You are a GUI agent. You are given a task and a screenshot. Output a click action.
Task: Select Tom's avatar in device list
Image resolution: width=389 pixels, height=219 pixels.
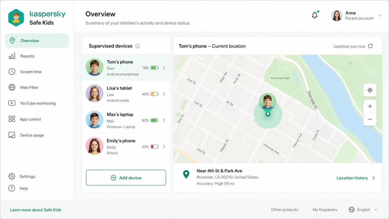click(x=94, y=67)
